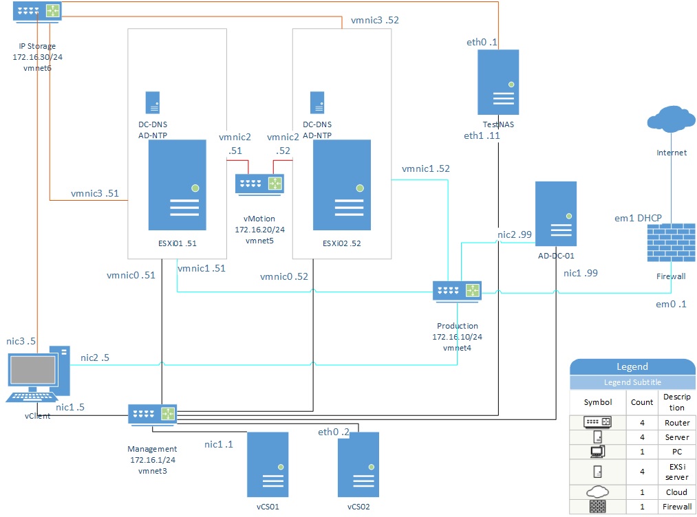The height and width of the screenshot is (517, 697).
Task: Select small DC-DNS server inside ESXi01 box
Action: (153, 103)
